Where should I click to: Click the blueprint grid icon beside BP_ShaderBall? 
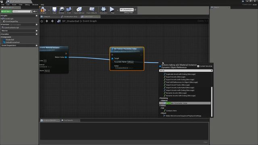[x=59, y=21]
